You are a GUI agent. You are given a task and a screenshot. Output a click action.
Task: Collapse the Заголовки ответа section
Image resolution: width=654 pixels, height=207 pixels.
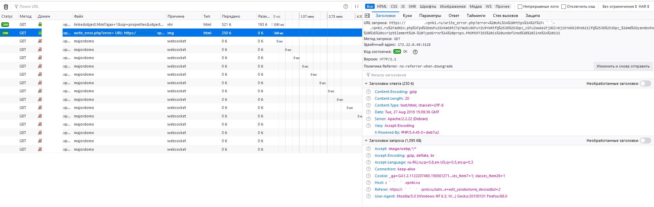(x=366, y=83)
